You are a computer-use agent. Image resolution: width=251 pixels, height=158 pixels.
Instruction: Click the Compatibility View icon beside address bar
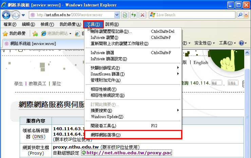pos(125,15)
